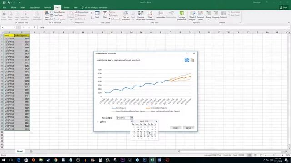291x163 pixels.
Task: Toggle the Filter funnel icon
Action: click(x=105, y=14)
